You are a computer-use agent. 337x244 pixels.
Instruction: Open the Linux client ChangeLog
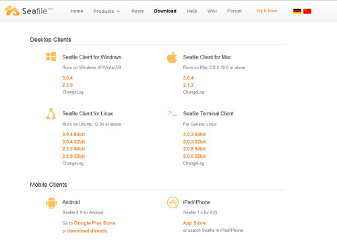coord(73,163)
